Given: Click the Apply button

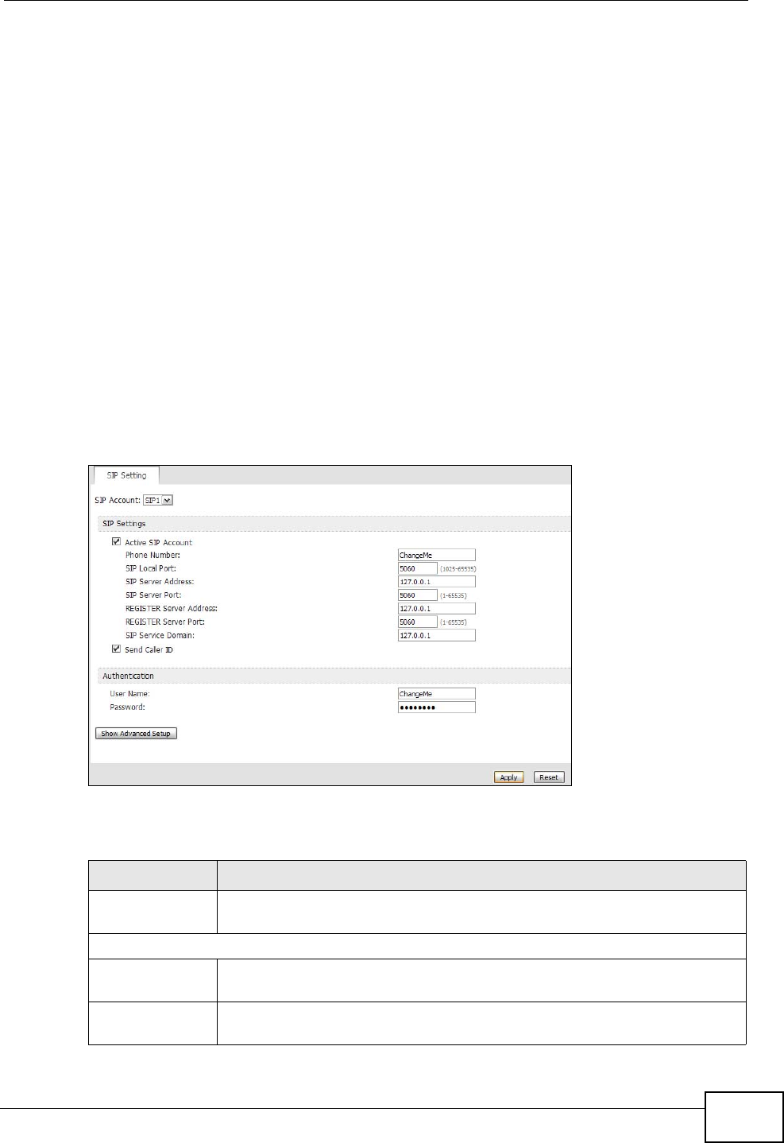Looking at the screenshot, I should point(508,777).
